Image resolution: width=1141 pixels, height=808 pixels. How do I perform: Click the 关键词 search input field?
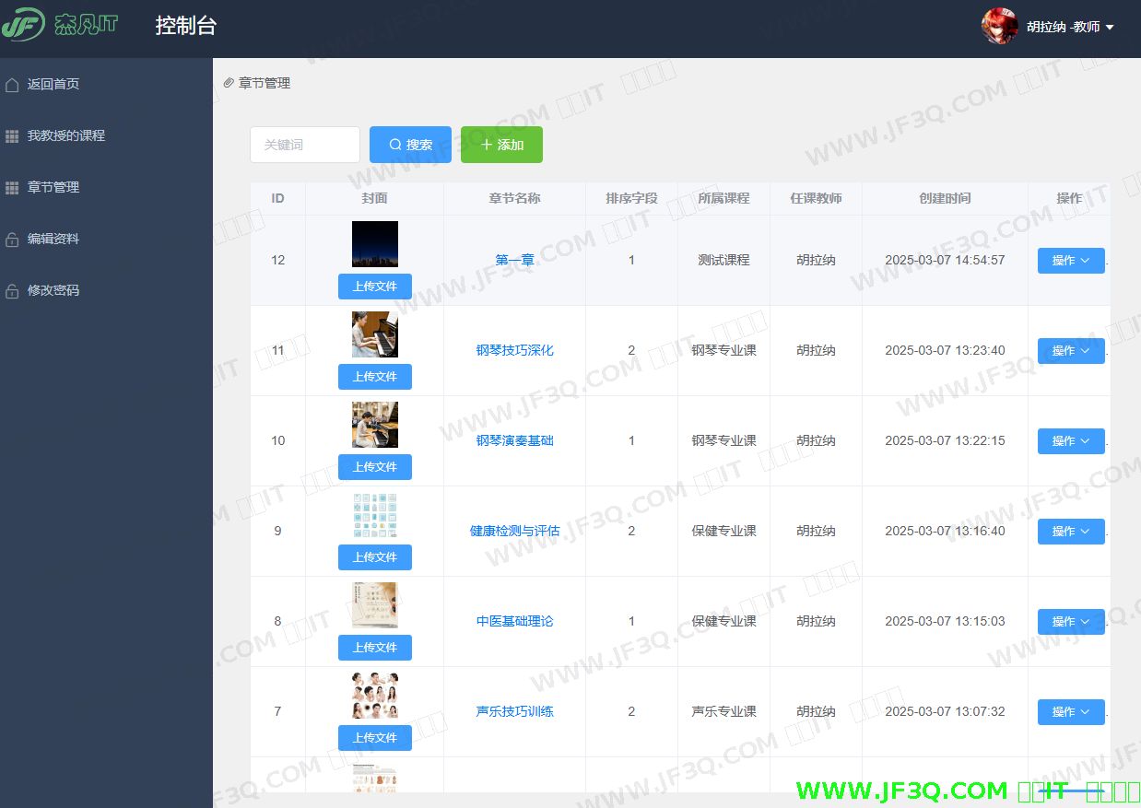point(304,145)
